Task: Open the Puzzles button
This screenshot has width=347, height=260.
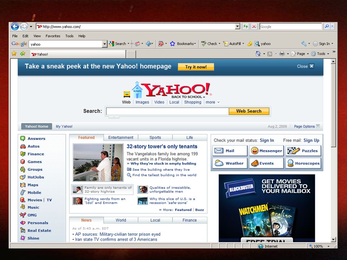Action: point(303,151)
